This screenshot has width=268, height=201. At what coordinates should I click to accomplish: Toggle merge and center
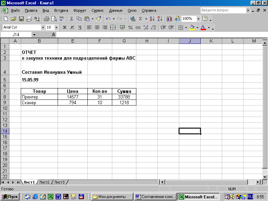point(113,27)
